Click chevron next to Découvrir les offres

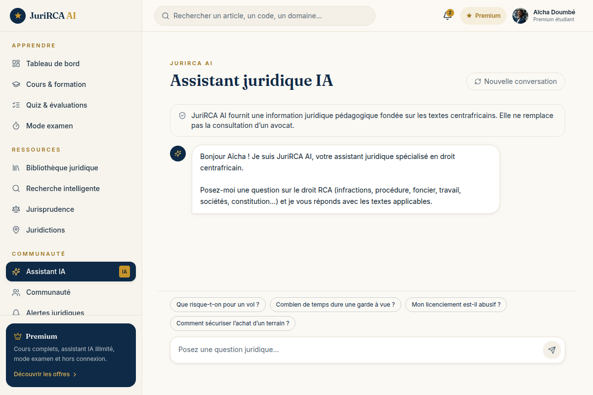click(75, 374)
